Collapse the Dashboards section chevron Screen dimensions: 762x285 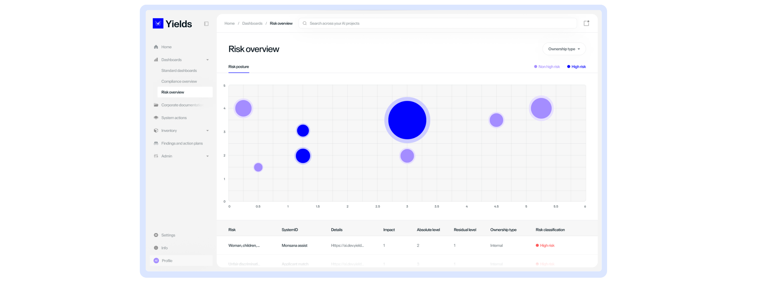pyautogui.click(x=207, y=60)
